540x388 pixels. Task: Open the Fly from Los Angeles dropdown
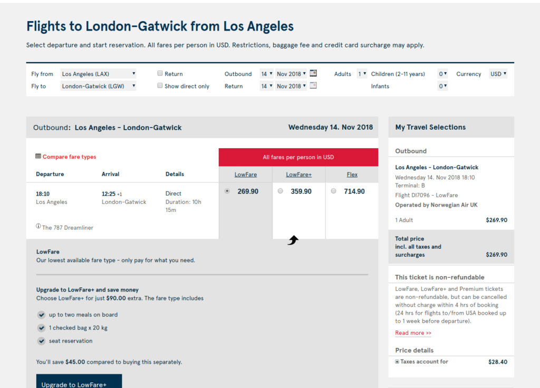(x=98, y=74)
